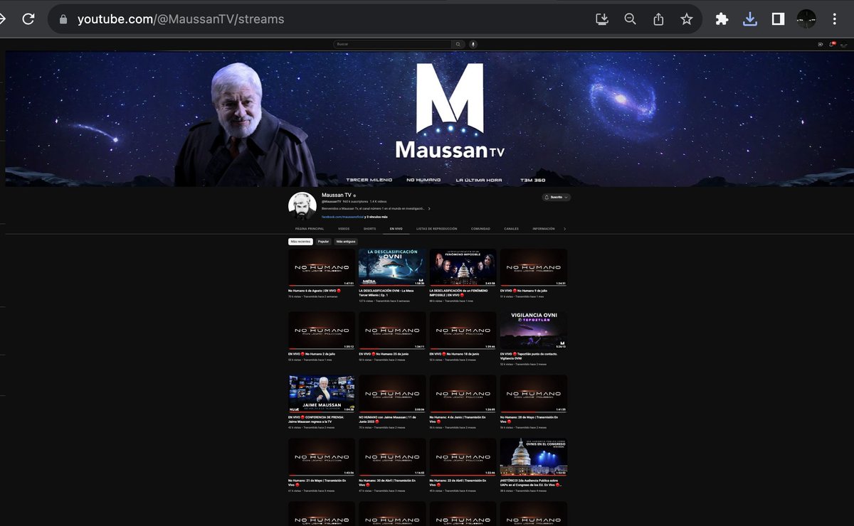Select the Más recientes filter chip
Screen dimensions: 854x526
coord(300,242)
